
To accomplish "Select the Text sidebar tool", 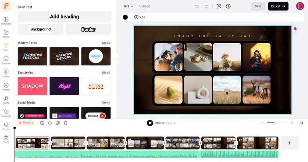I will coord(6,47).
